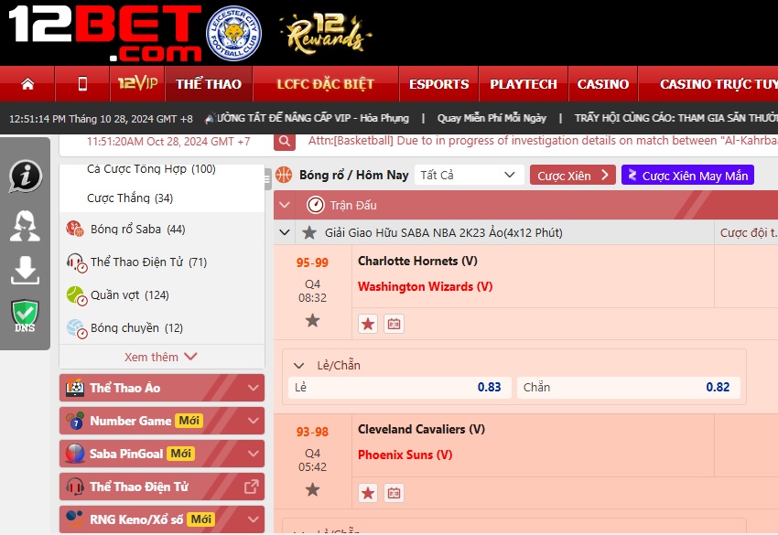The width and height of the screenshot is (778, 535).
Task: Click the Thể Thao Điện Tử headset icon
Action: click(76, 262)
